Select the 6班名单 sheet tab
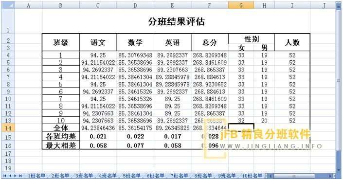343x180 pixels. coord(156,176)
